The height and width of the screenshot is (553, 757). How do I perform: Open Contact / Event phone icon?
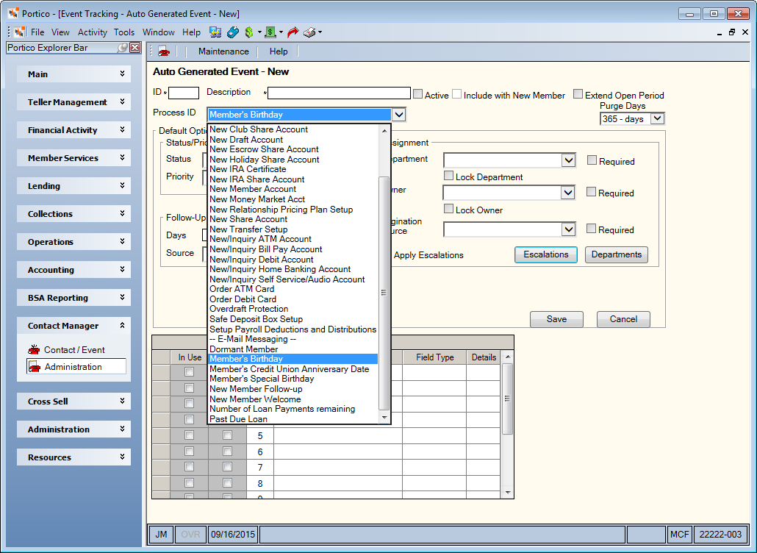34,350
